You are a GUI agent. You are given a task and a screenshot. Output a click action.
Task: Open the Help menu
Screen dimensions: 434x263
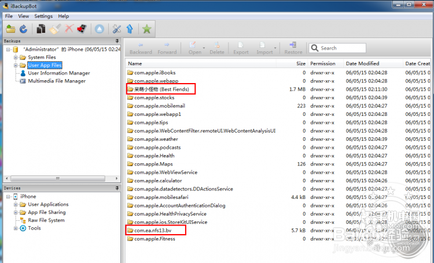64,16
